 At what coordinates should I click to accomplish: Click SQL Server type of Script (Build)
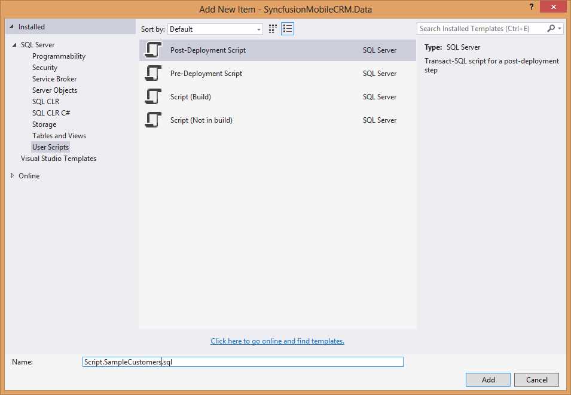pos(380,96)
